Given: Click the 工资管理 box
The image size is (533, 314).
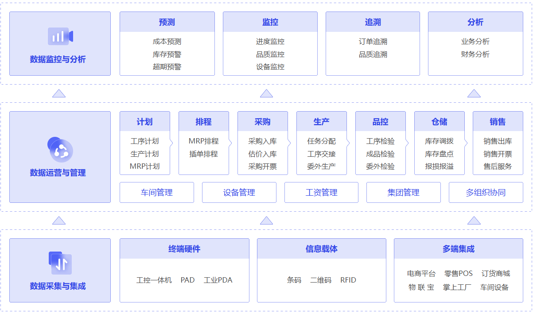Looking at the screenshot, I should click(321, 193).
